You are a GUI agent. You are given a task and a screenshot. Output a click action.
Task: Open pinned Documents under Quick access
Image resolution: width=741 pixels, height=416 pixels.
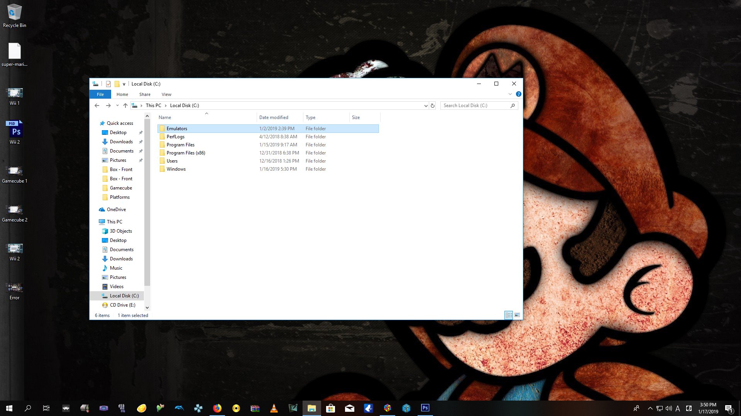click(x=121, y=151)
